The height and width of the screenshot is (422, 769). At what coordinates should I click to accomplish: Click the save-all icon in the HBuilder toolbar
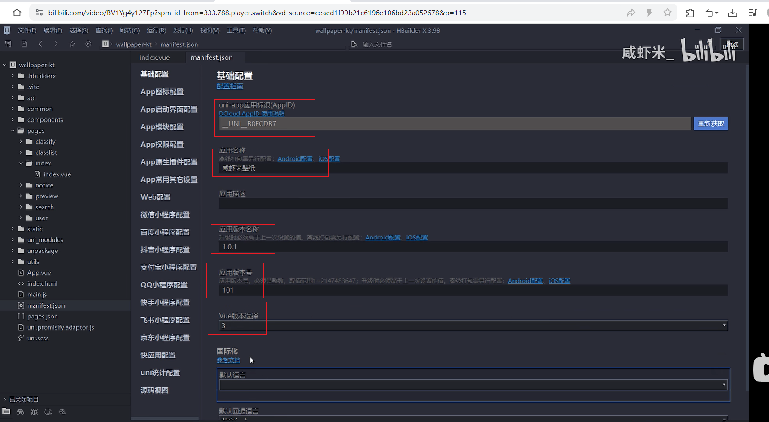8,44
